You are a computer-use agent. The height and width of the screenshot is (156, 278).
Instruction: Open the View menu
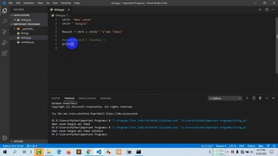pyautogui.click(x=40, y=3)
